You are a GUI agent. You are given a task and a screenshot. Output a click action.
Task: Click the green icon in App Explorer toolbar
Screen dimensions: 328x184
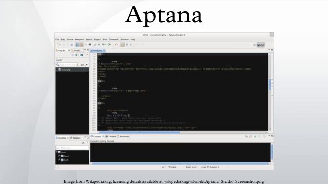[77, 55]
